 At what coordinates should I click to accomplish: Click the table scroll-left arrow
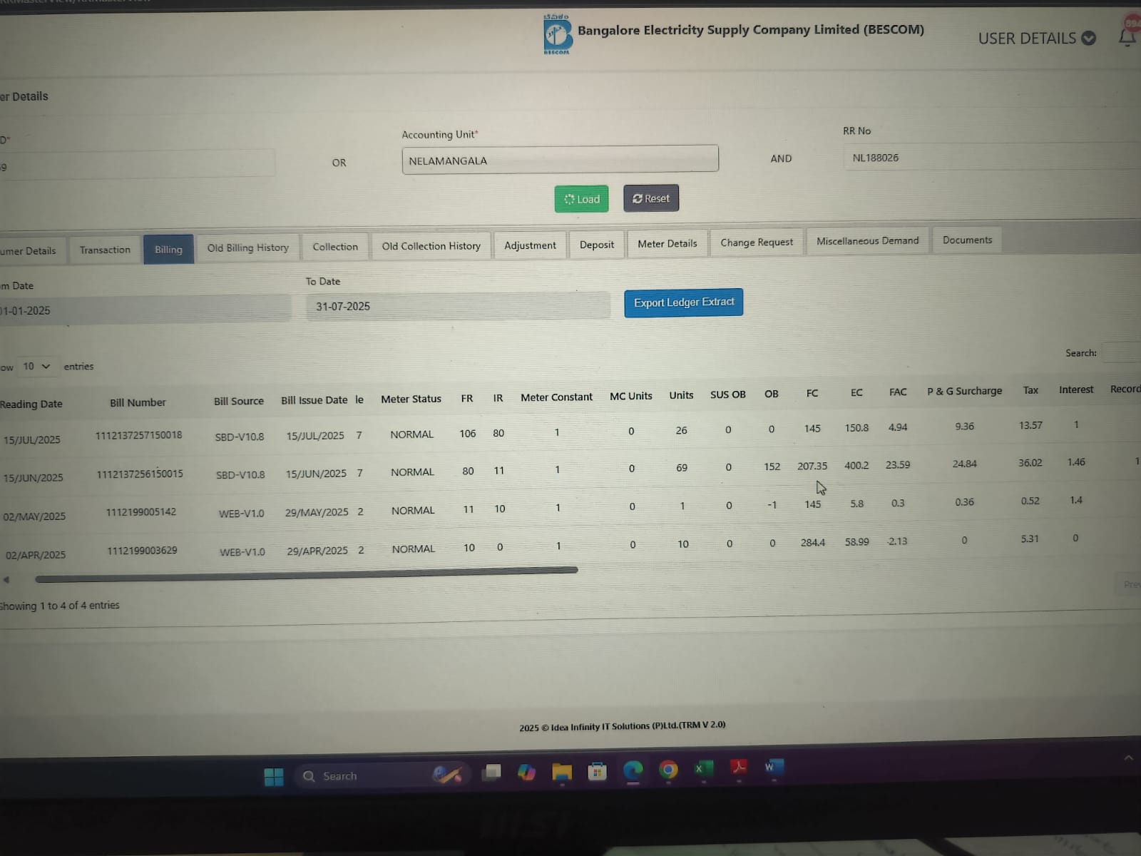[x=6, y=580]
